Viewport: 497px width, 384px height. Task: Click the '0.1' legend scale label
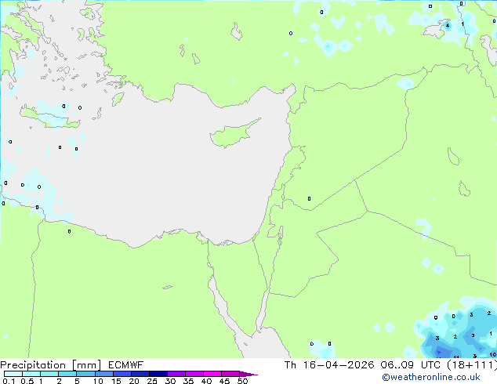pyautogui.click(x=9, y=381)
